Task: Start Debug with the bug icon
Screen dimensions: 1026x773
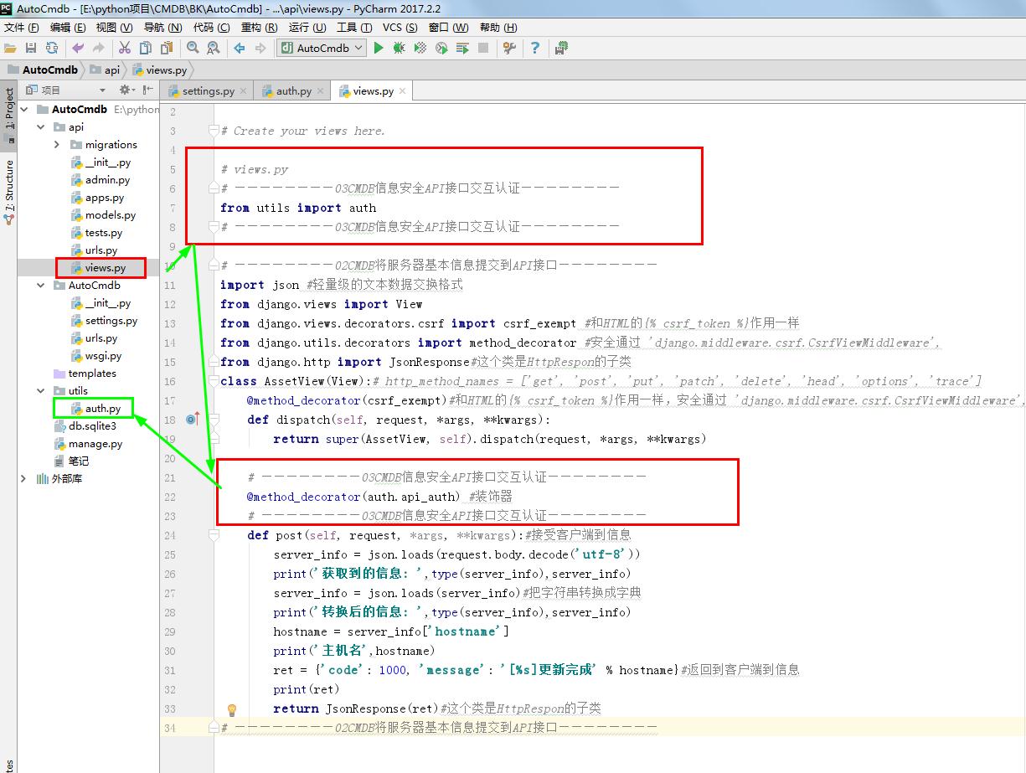Action: point(400,48)
